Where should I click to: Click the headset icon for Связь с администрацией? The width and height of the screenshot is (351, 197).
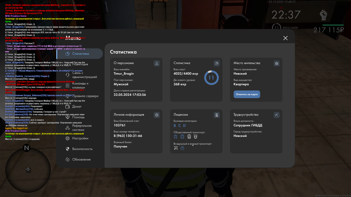coord(67,75)
